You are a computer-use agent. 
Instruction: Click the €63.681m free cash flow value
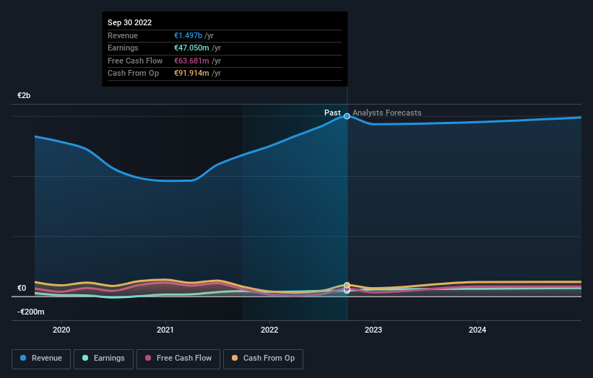coord(191,61)
